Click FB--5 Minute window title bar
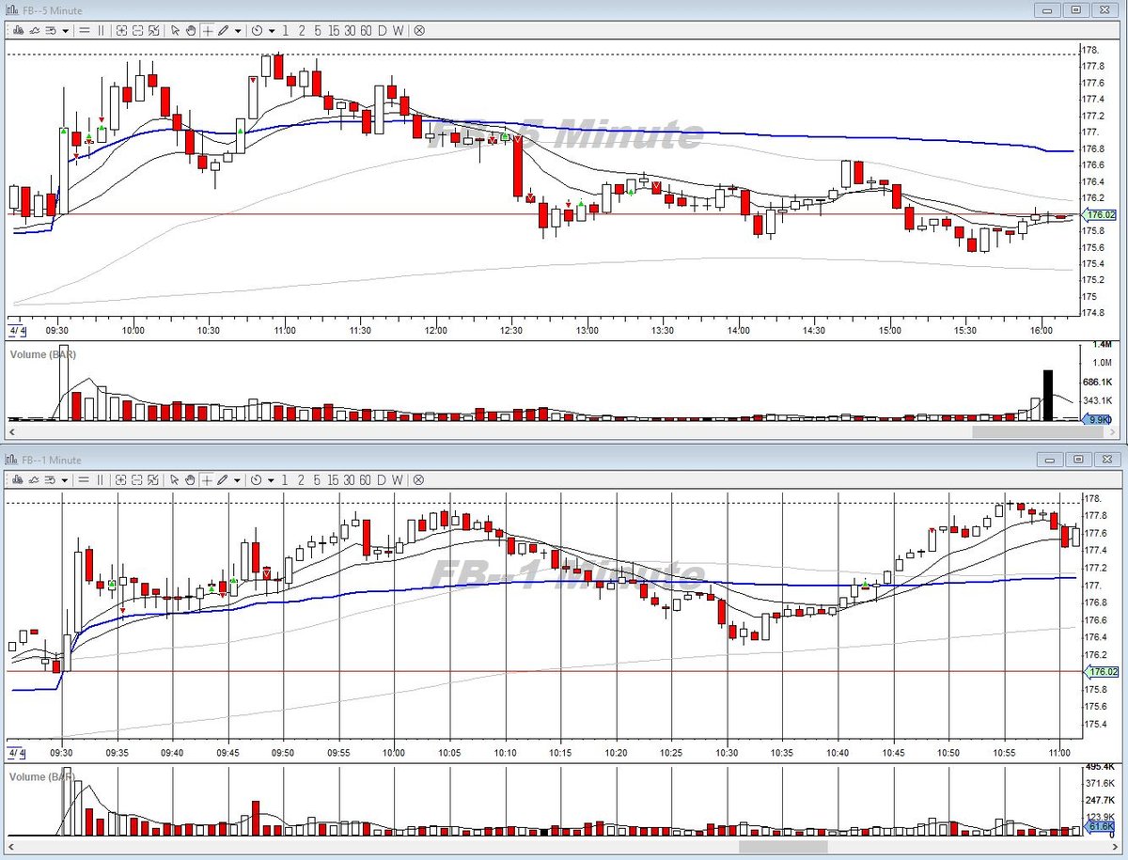 tap(564, 10)
